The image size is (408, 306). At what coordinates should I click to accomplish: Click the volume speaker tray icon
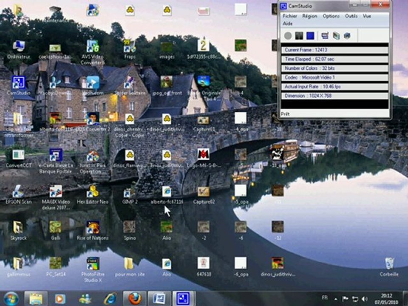365,299
